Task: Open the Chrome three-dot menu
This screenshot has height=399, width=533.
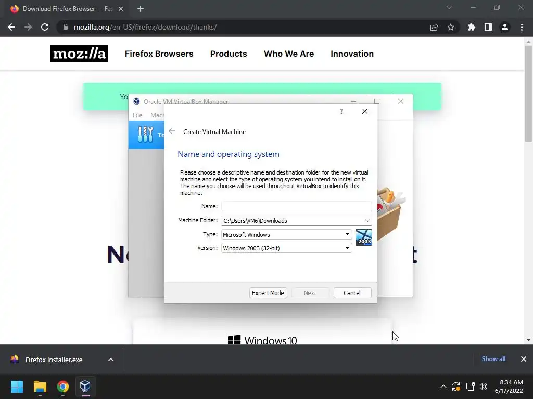Action: coord(522,27)
